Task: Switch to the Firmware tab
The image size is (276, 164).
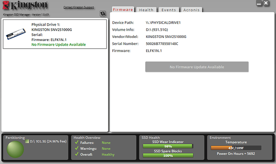Action: click(123, 10)
